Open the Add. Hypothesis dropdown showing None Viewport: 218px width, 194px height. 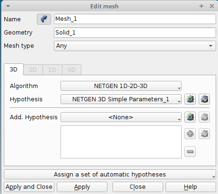[121, 117]
